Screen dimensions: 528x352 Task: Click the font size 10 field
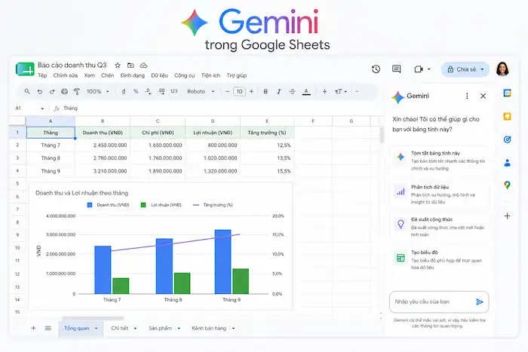239,91
